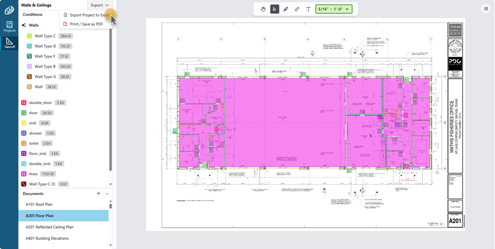Click the Walls group heading

[34, 25]
